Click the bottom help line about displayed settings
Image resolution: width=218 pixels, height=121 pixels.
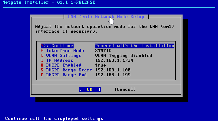(x=54, y=118)
